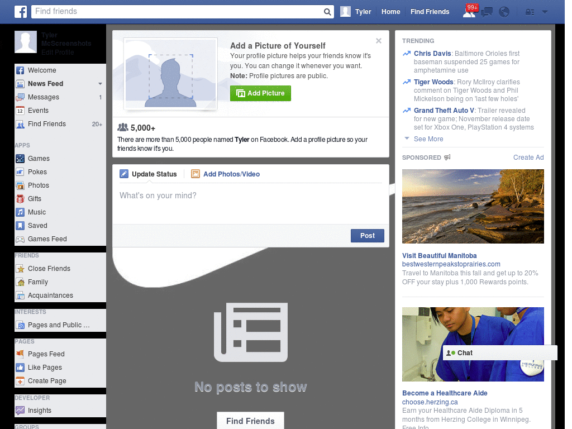Click the Messages speech bubble icon in the sidebar
Image resolution: width=572 pixels, height=429 pixels.
(20, 97)
